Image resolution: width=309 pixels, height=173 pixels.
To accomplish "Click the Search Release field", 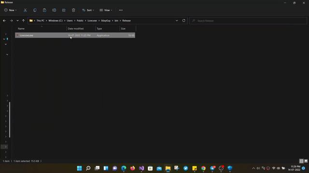I will point(248,21).
